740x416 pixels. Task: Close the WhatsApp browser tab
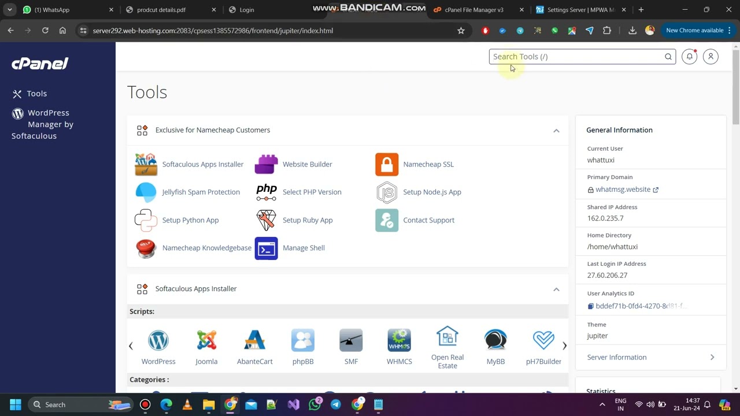112,10
